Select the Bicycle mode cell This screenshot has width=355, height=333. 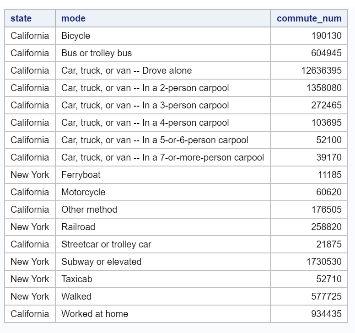76,36
